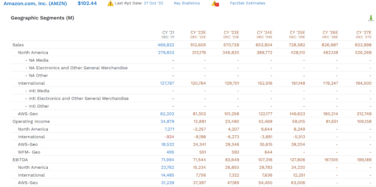376x187 pixels.
Task: Click North America sales value 279,833
Action: [x=166, y=52]
